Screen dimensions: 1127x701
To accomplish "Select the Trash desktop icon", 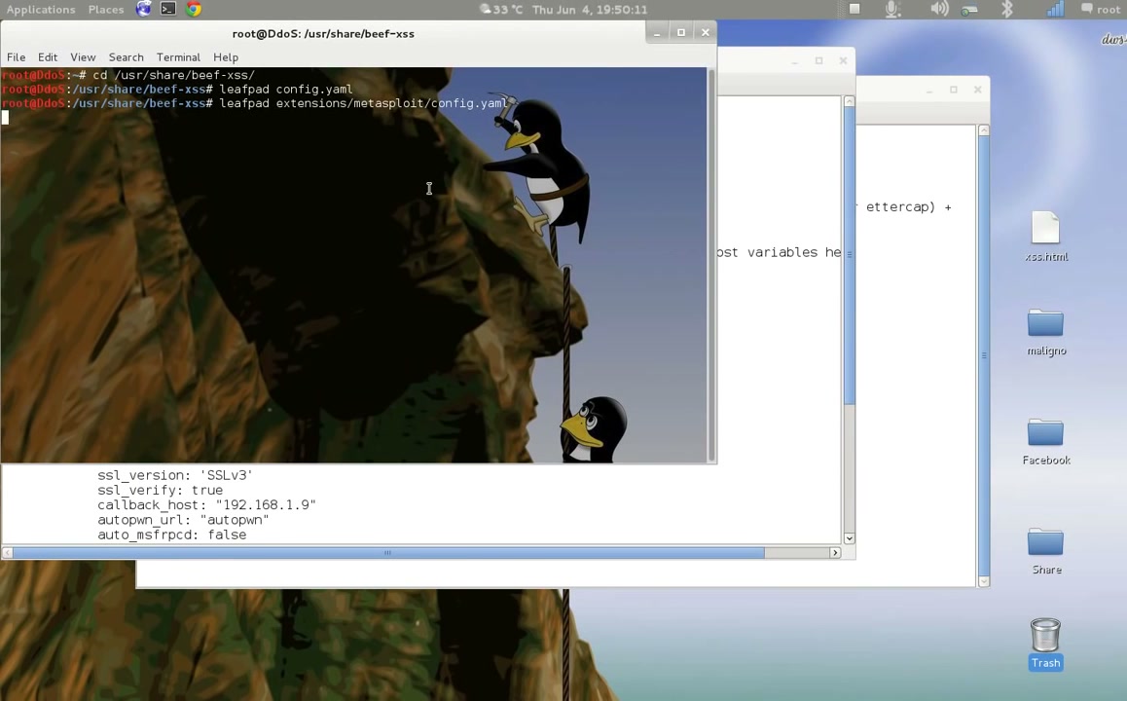I will [x=1045, y=645].
